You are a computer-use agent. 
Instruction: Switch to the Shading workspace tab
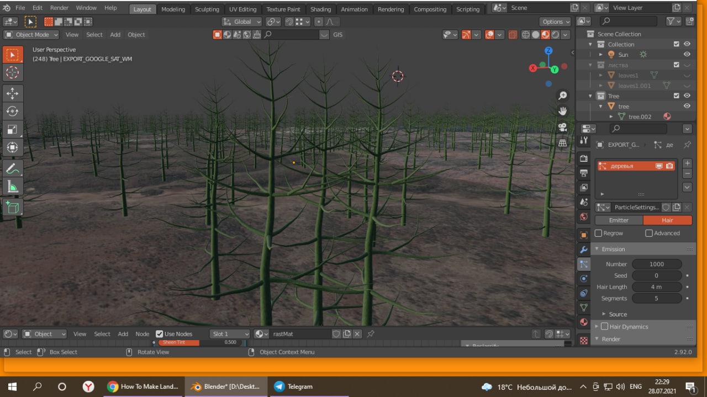(320, 9)
